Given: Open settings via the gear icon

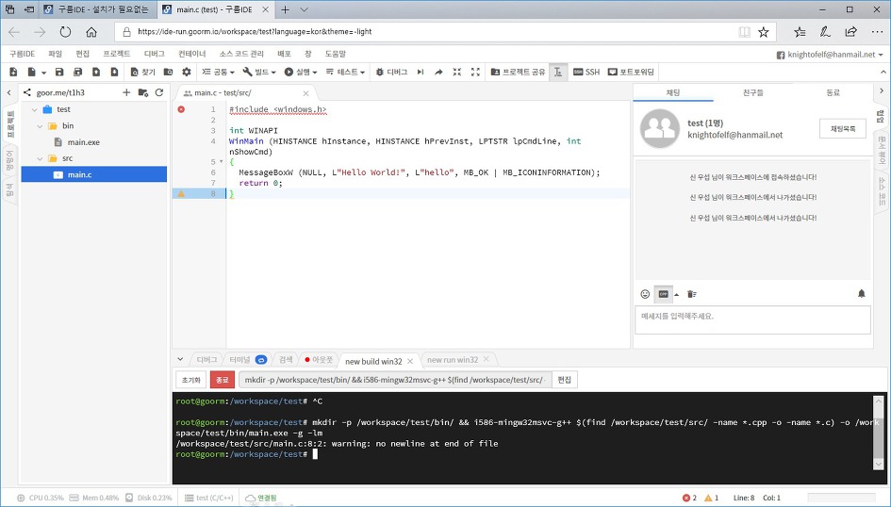Looking at the screenshot, I should tap(187, 73).
